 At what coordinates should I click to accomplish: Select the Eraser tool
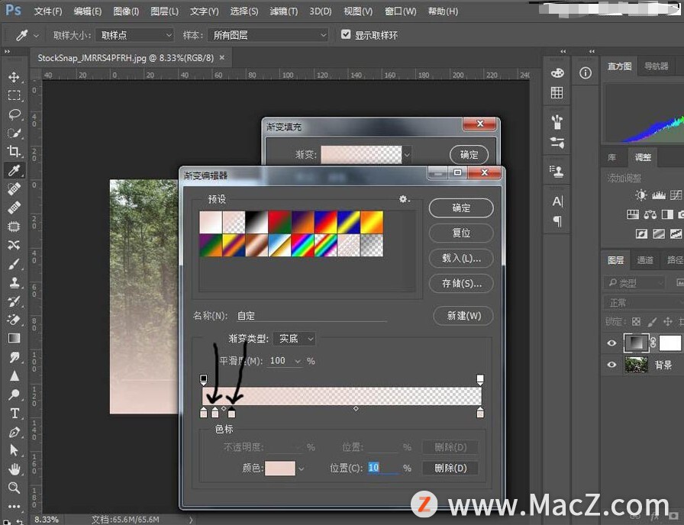(x=14, y=320)
